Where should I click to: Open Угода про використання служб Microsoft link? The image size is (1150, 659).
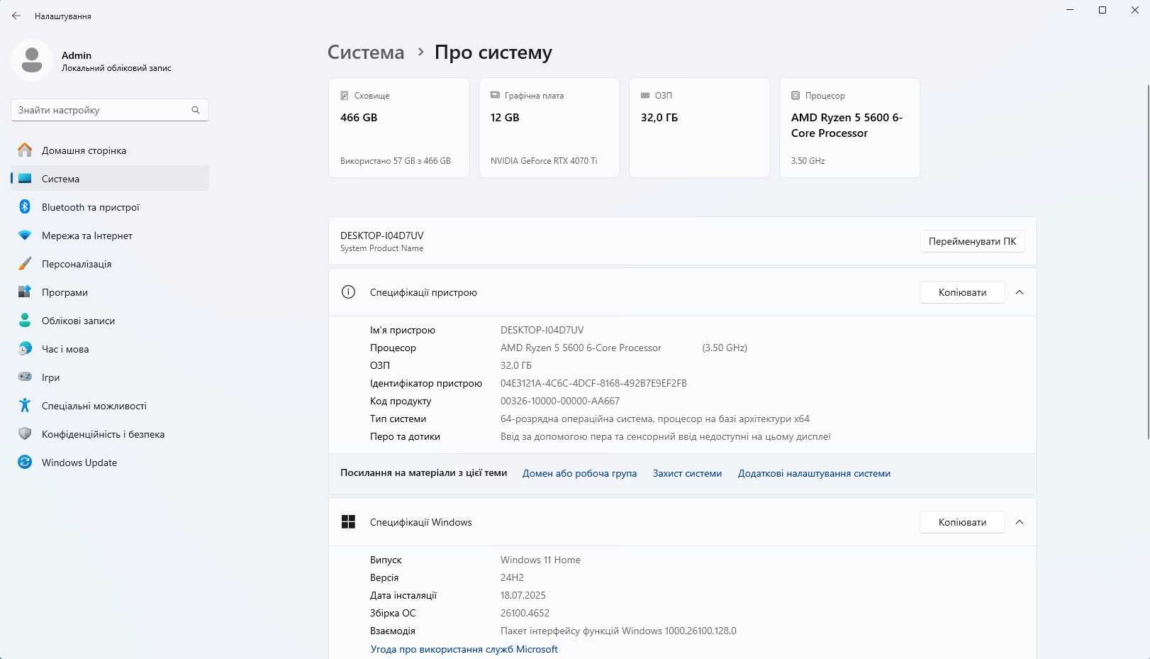464,649
